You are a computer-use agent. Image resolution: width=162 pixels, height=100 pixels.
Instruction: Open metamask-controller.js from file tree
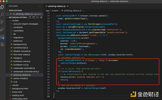24,68
